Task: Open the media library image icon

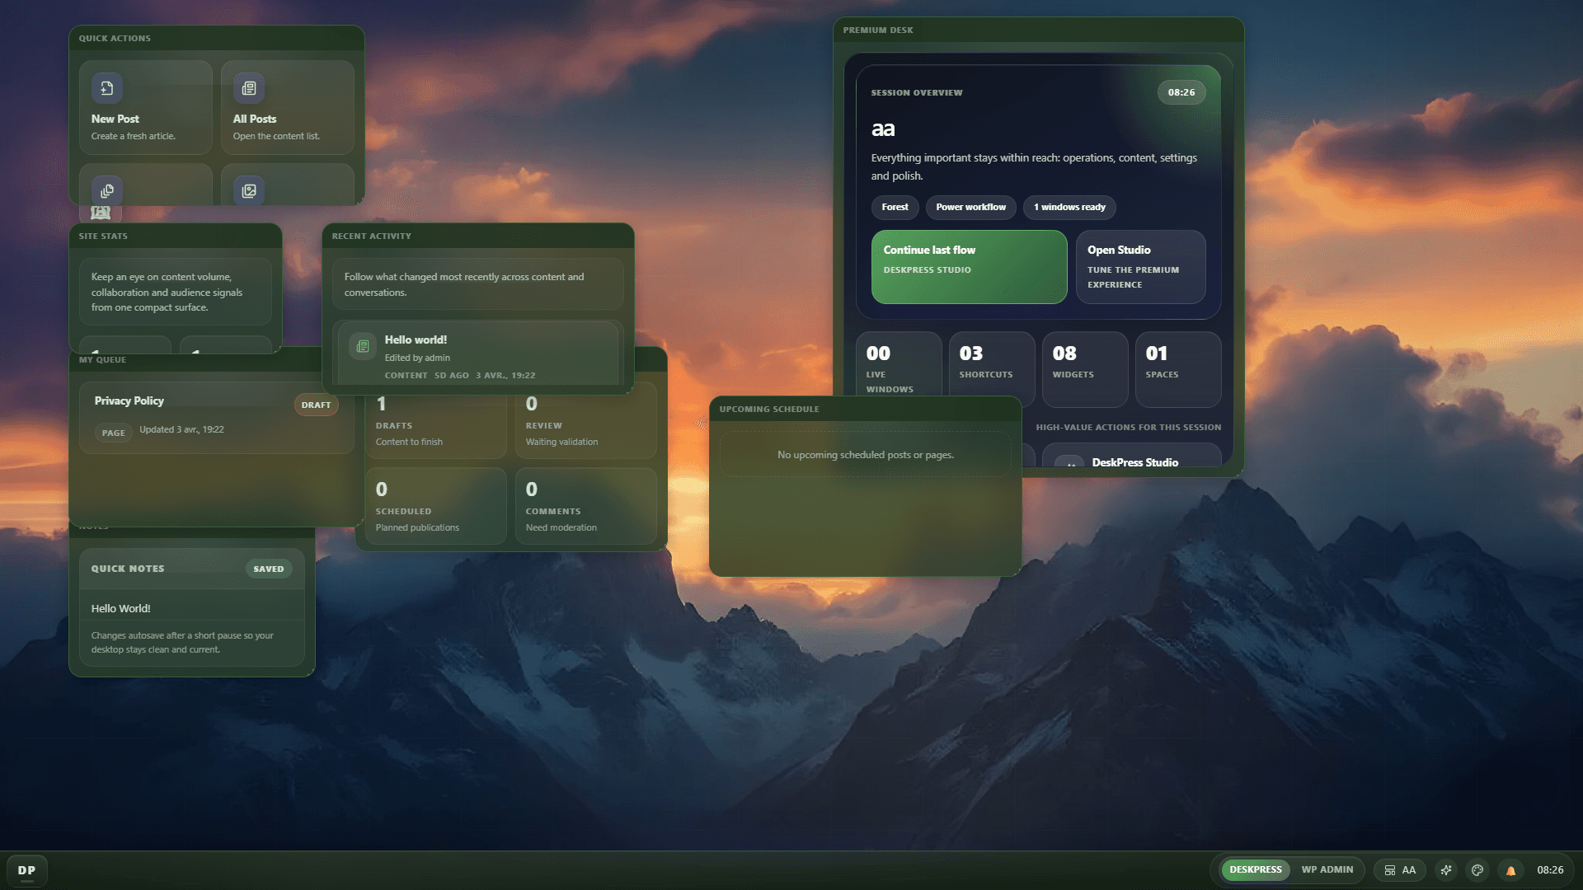Action: (248, 190)
